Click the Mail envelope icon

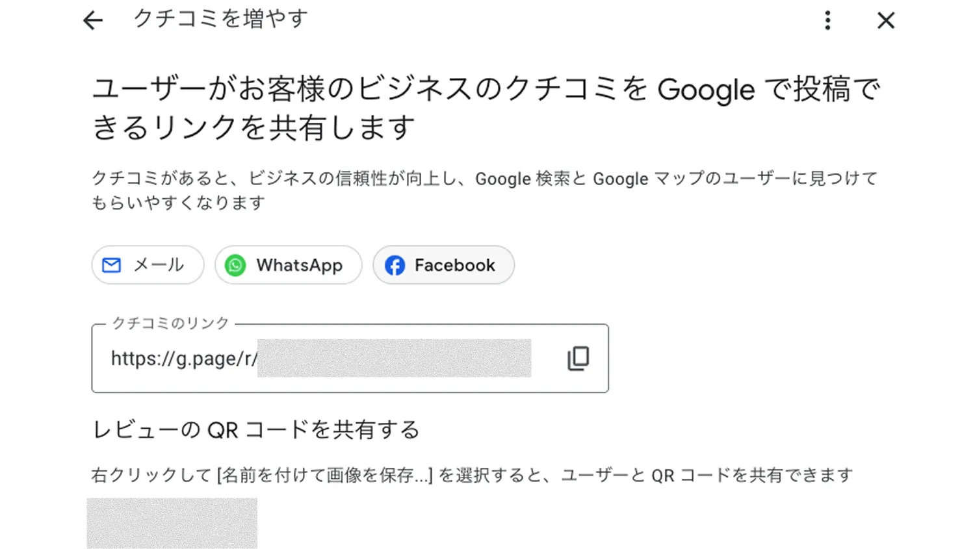coord(112,265)
